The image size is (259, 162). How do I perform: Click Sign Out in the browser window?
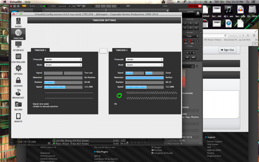pyautogui.click(x=227, y=50)
